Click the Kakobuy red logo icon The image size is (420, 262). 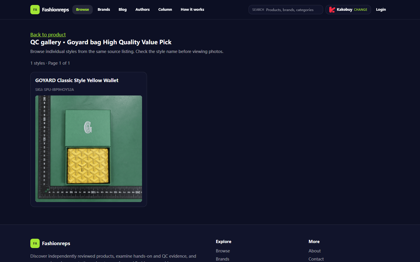click(332, 10)
